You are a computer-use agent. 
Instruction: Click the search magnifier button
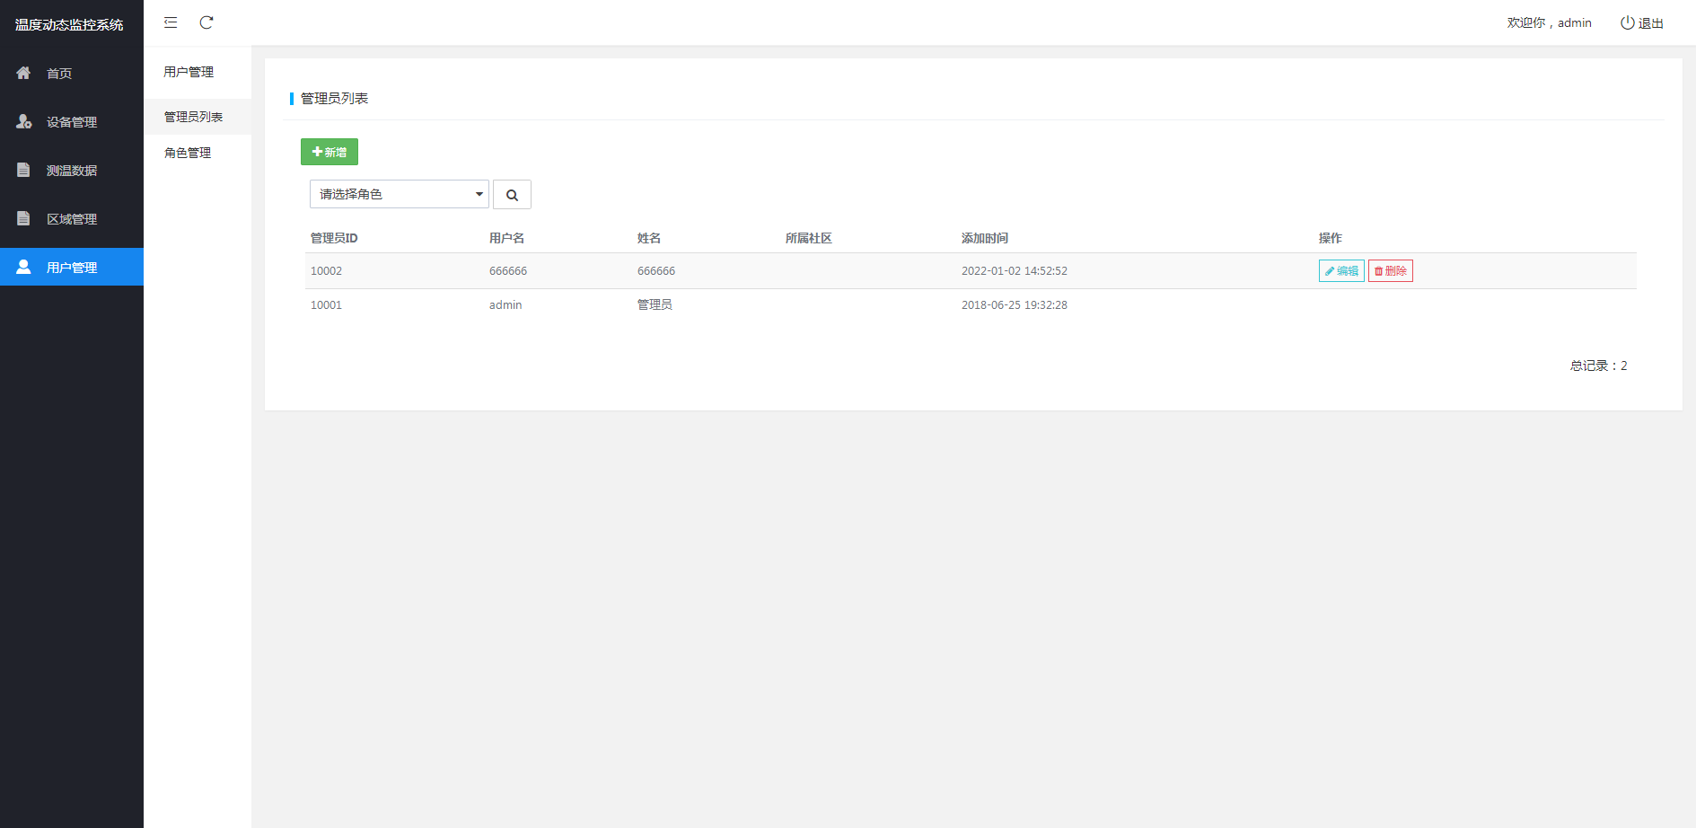click(512, 195)
